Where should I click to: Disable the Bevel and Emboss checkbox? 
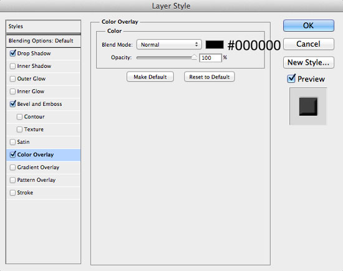pos(12,104)
